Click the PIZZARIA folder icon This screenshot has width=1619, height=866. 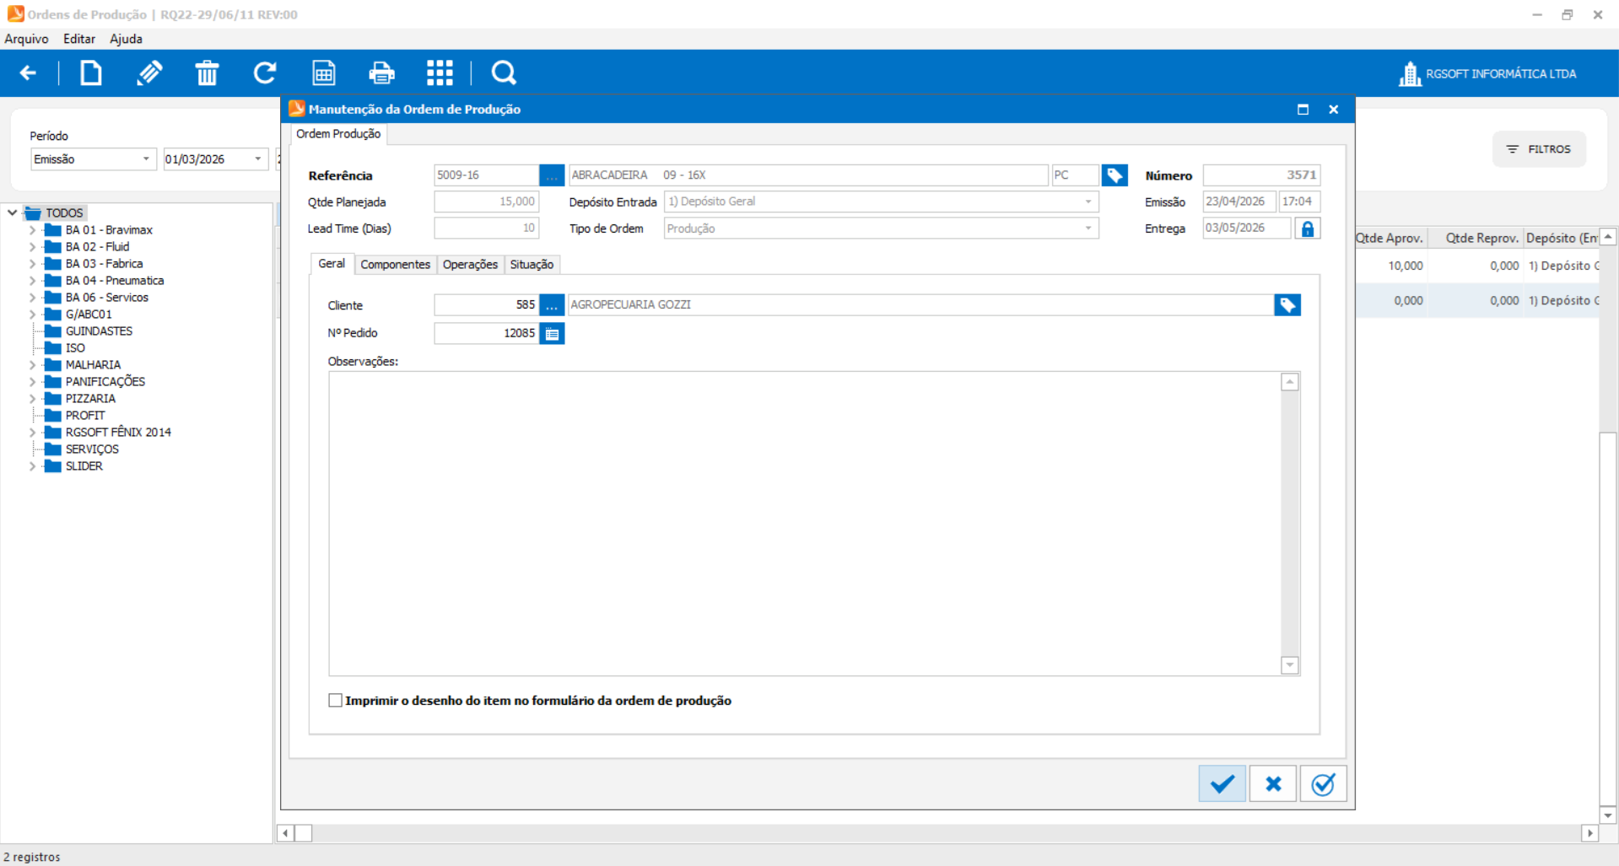(x=52, y=399)
